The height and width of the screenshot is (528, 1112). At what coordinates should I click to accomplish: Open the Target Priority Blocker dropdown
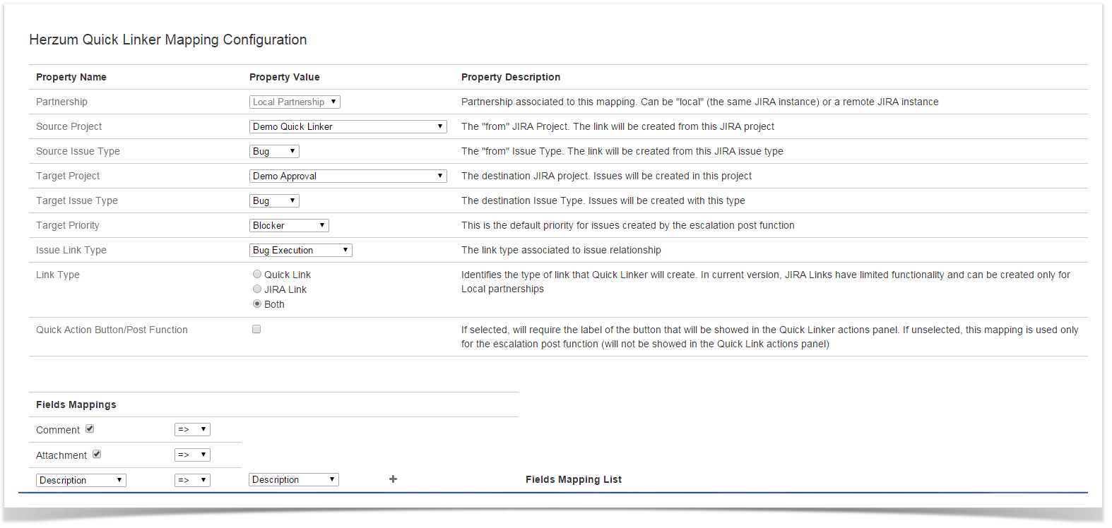(x=289, y=225)
